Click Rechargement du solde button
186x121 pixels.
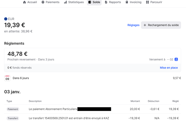tap(161, 25)
